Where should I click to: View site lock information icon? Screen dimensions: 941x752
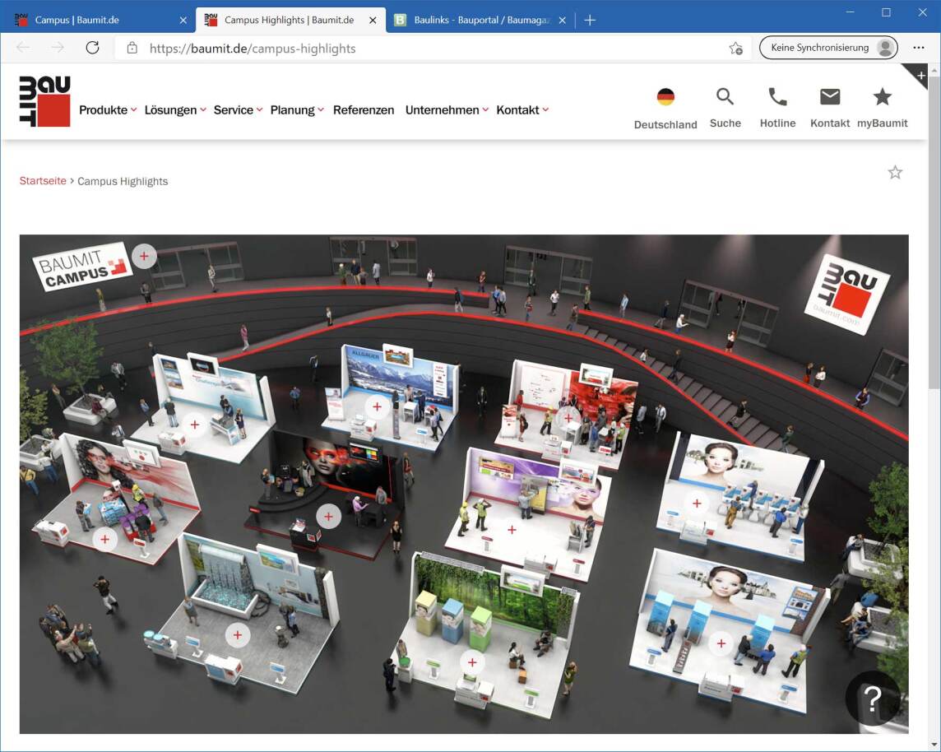(132, 48)
